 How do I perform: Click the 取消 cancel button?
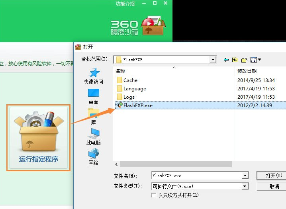point(272,186)
